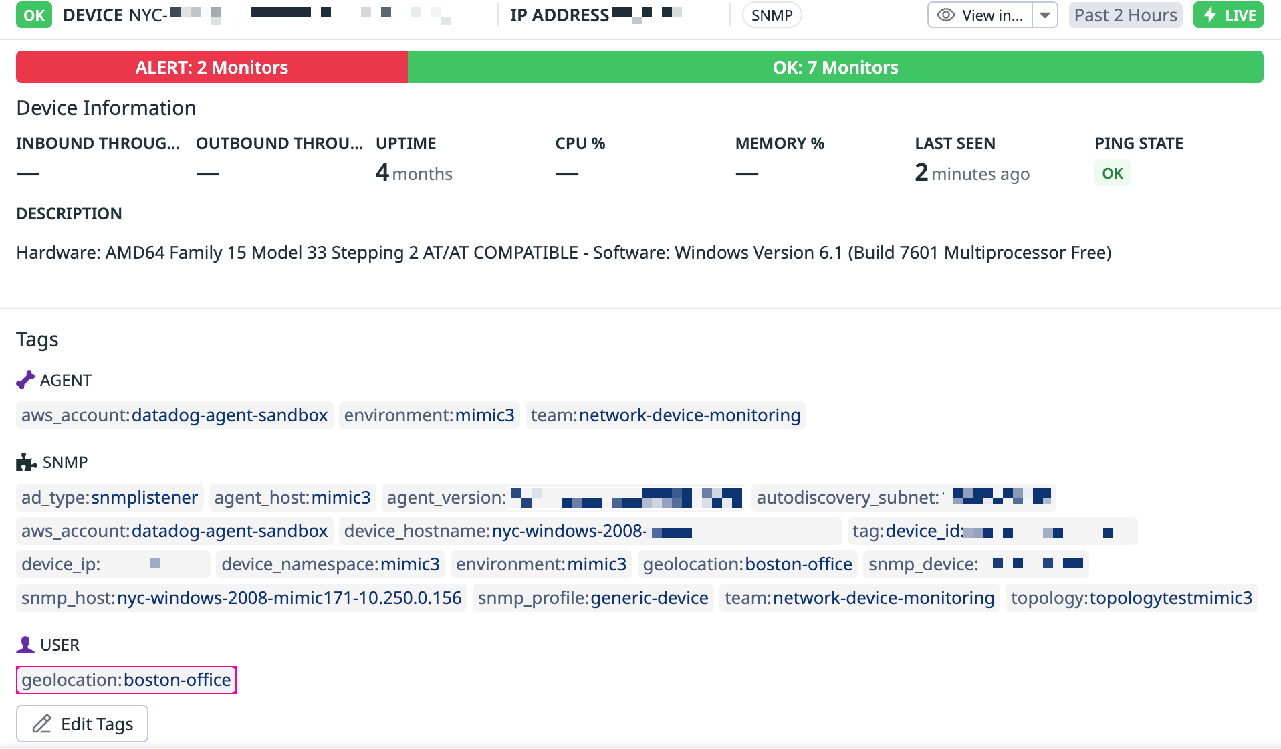Click the USER person icon
The height and width of the screenshot is (749, 1281).
point(25,645)
